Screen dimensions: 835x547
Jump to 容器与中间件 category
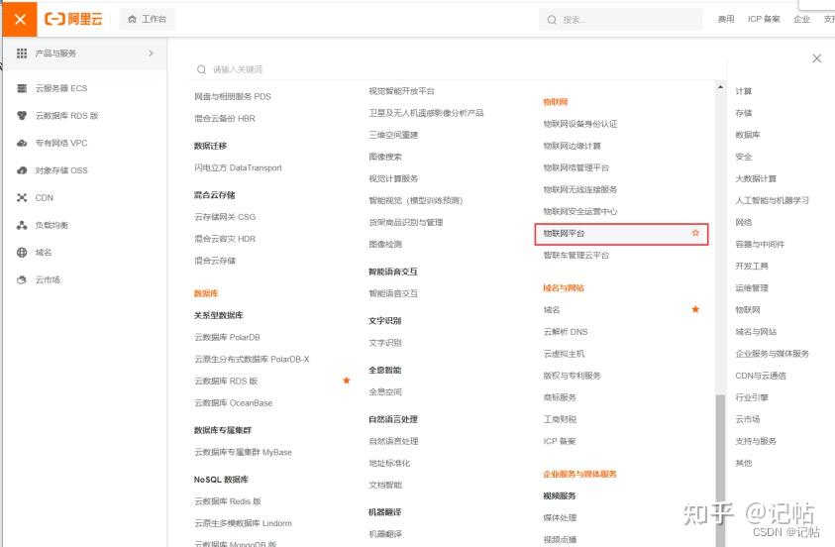click(x=760, y=244)
